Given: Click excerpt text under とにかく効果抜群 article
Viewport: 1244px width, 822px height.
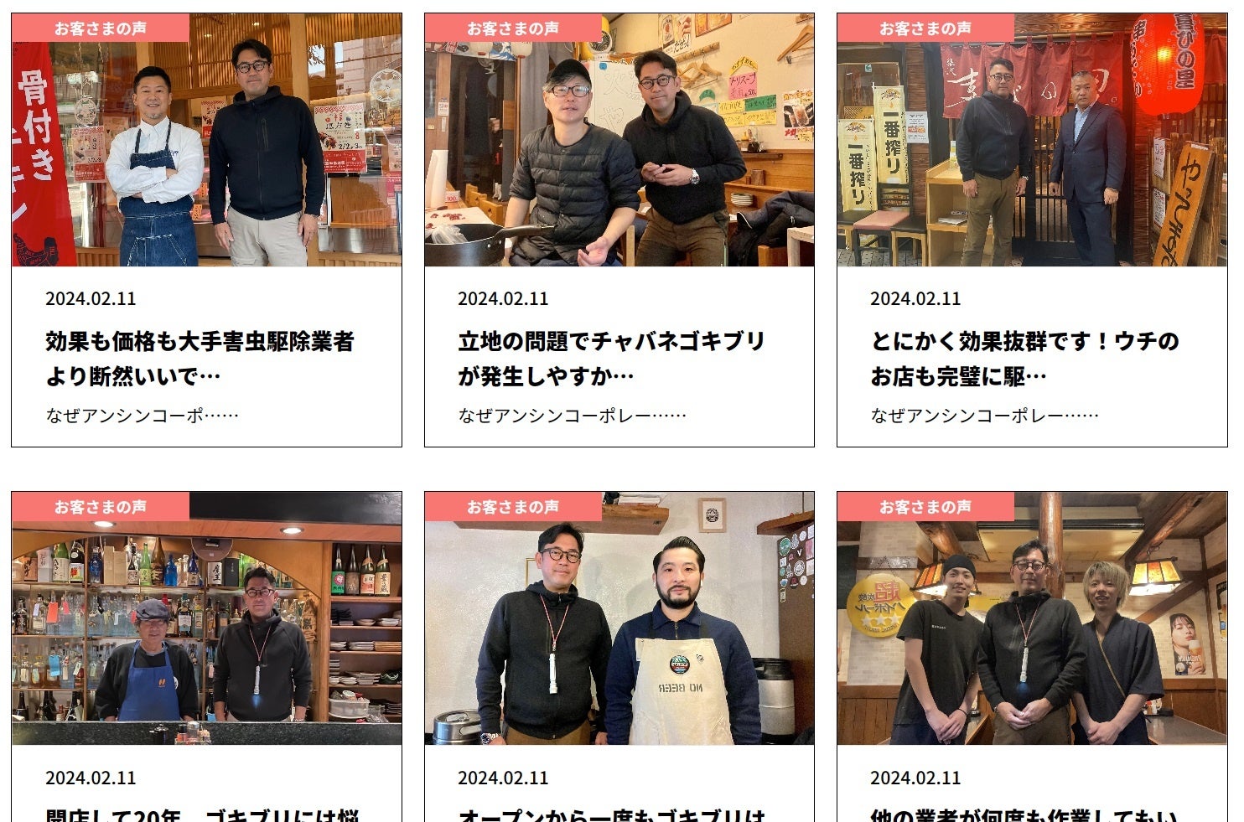Looking at the screenshot, I should [x=984, y=415].
